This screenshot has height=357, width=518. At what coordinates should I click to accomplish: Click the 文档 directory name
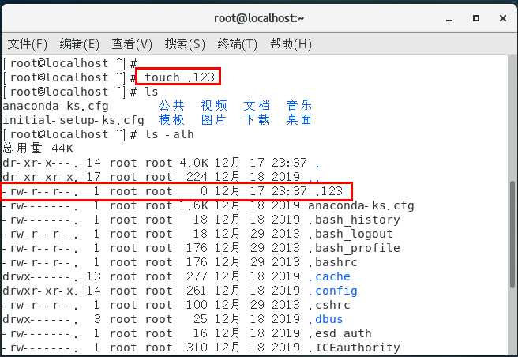(x=257, y=106)
